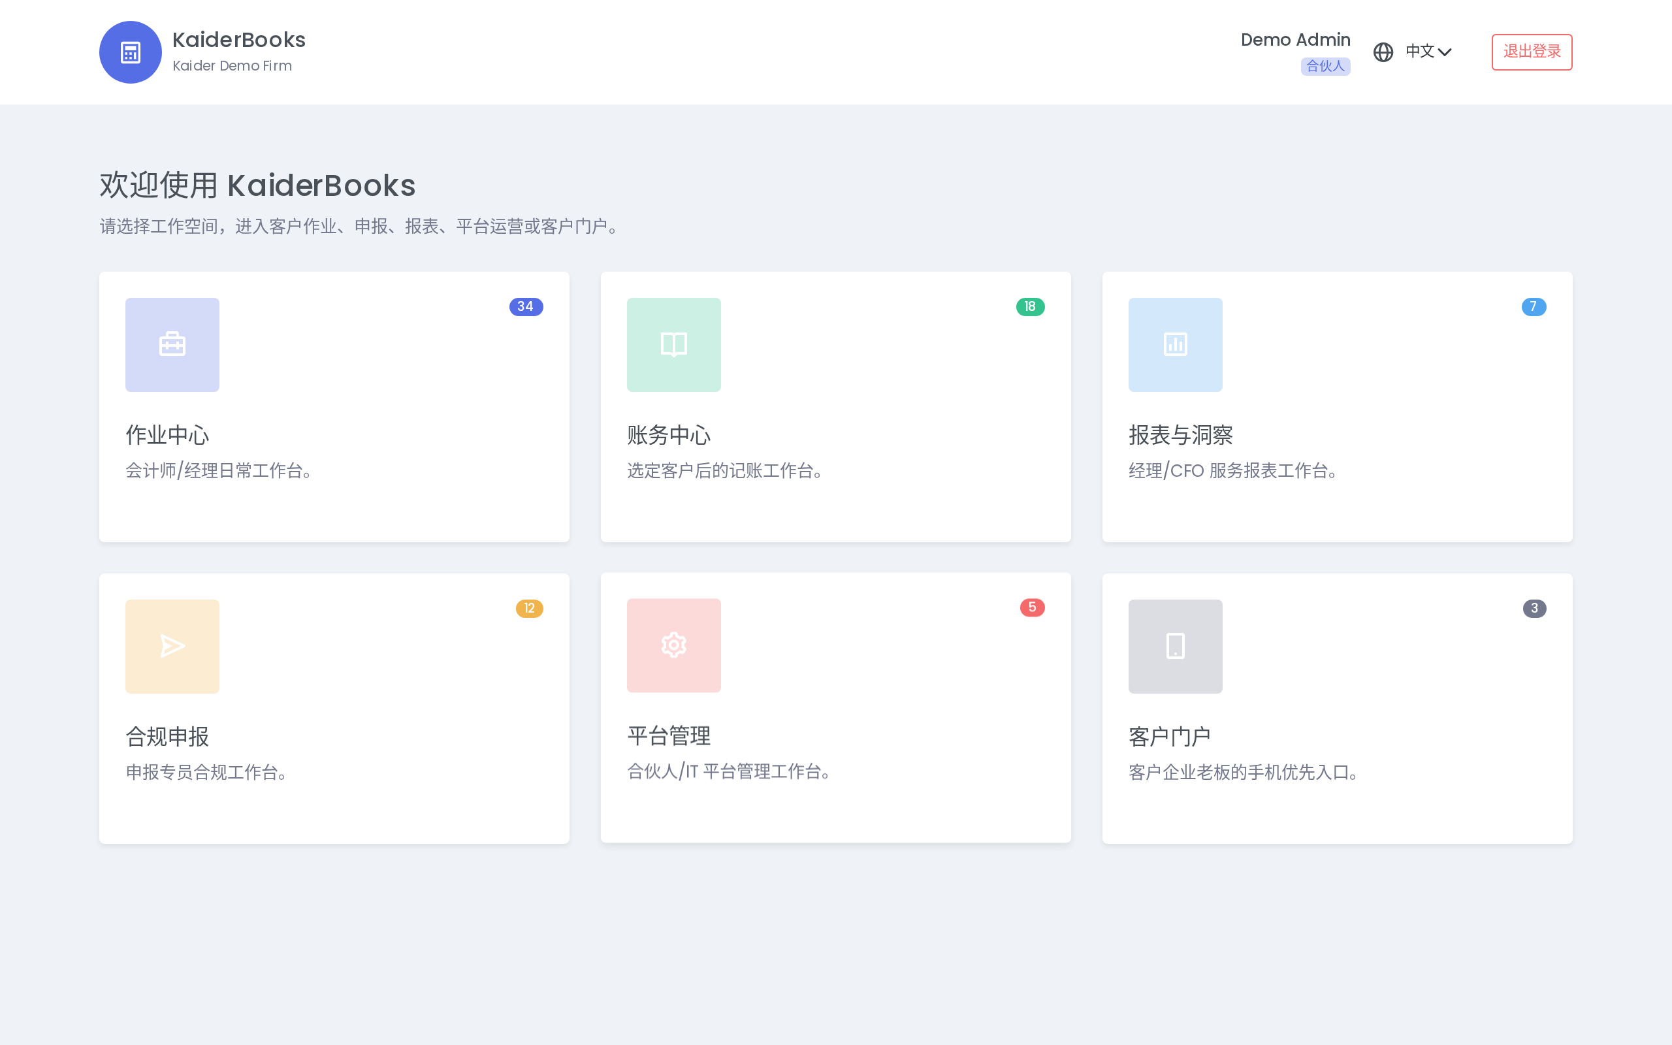Viewport: 1672px width, 1045px height.
Task: Click the 7 badge on 报表与洞察
Action: click(x=1533, y=307)
